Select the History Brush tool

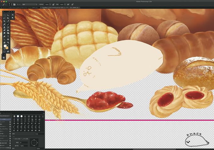[8, 27]
